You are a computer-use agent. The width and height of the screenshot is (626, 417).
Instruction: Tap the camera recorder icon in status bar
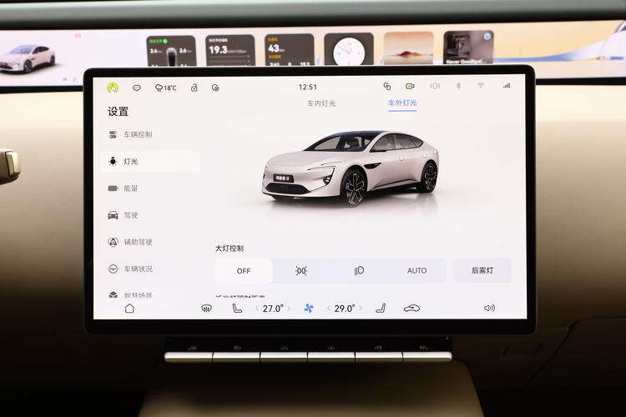[410, 86]
